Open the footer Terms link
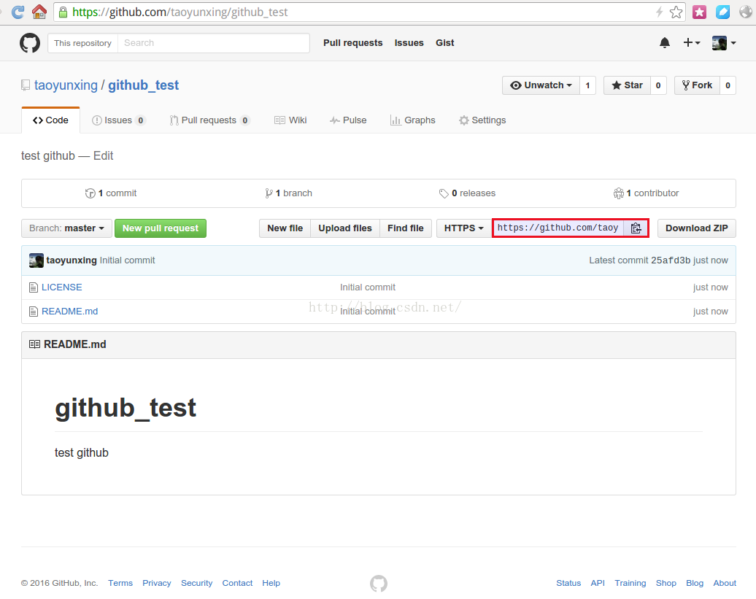This screenshot has width=756, height=599. [120, 583]
